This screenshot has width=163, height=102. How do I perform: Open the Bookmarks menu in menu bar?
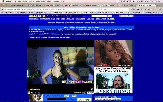[x=40, y=1]
